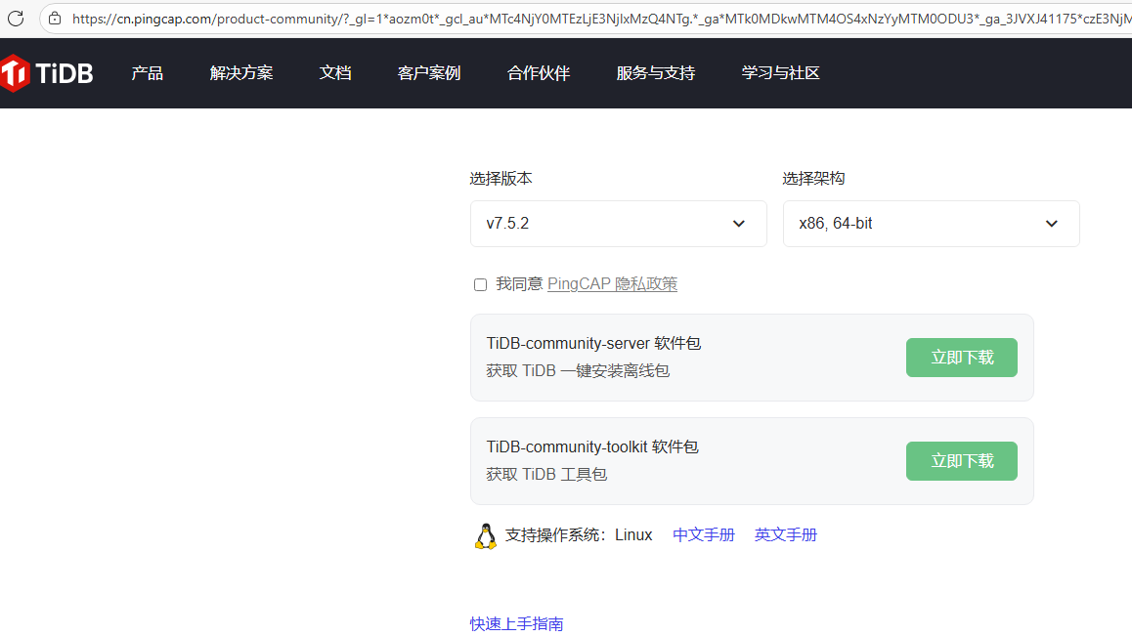
Task: Click the 选择架构 label
Action: (x=813, y=178)
